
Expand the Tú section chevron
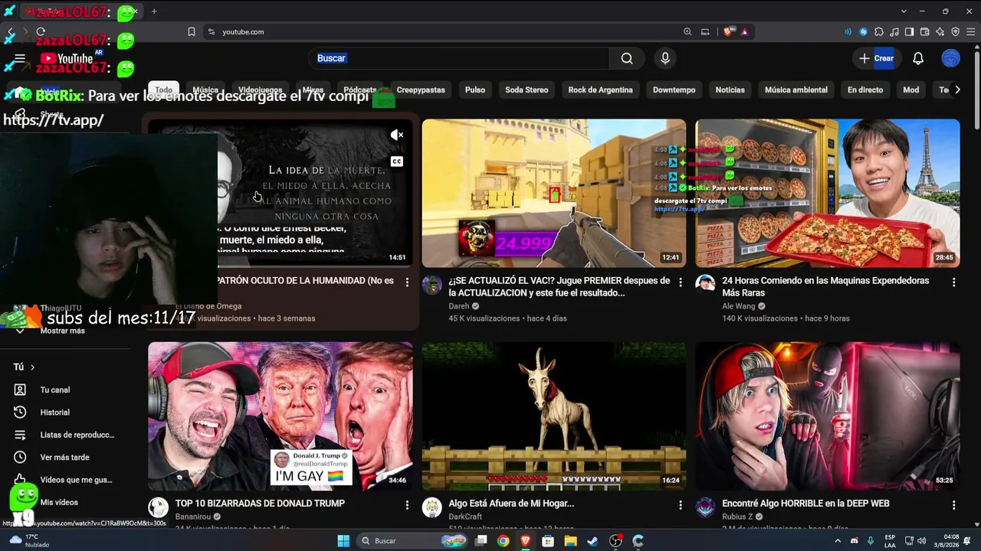32,367
